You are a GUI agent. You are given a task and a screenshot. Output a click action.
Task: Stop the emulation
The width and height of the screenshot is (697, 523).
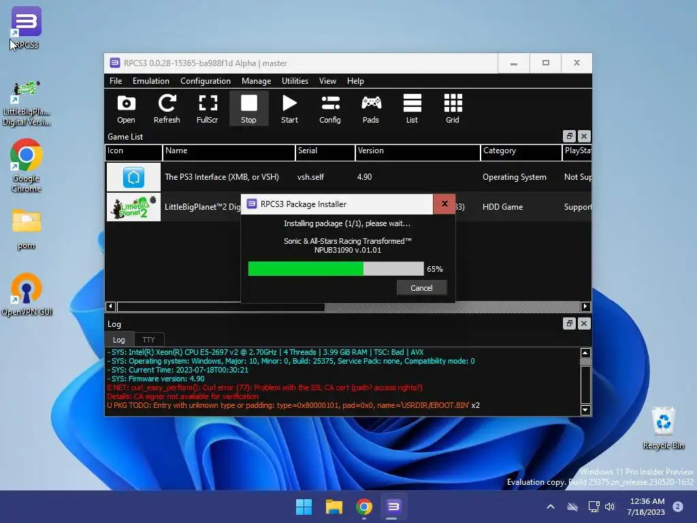click(x=248, y=108)
